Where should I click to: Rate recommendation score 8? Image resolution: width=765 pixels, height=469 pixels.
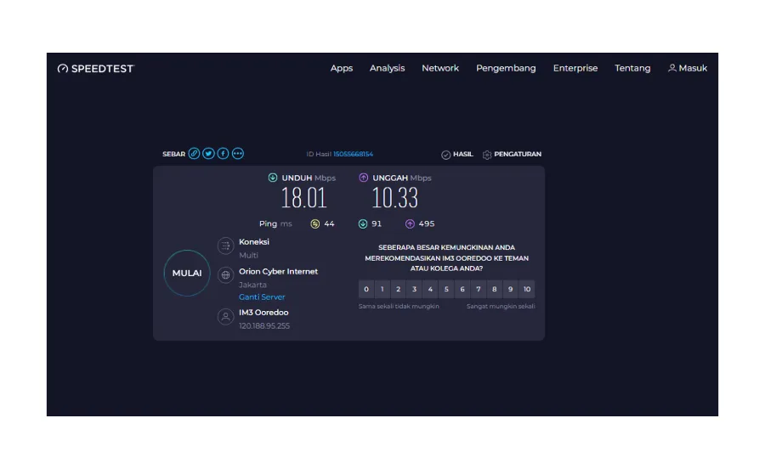pos(494,289)
